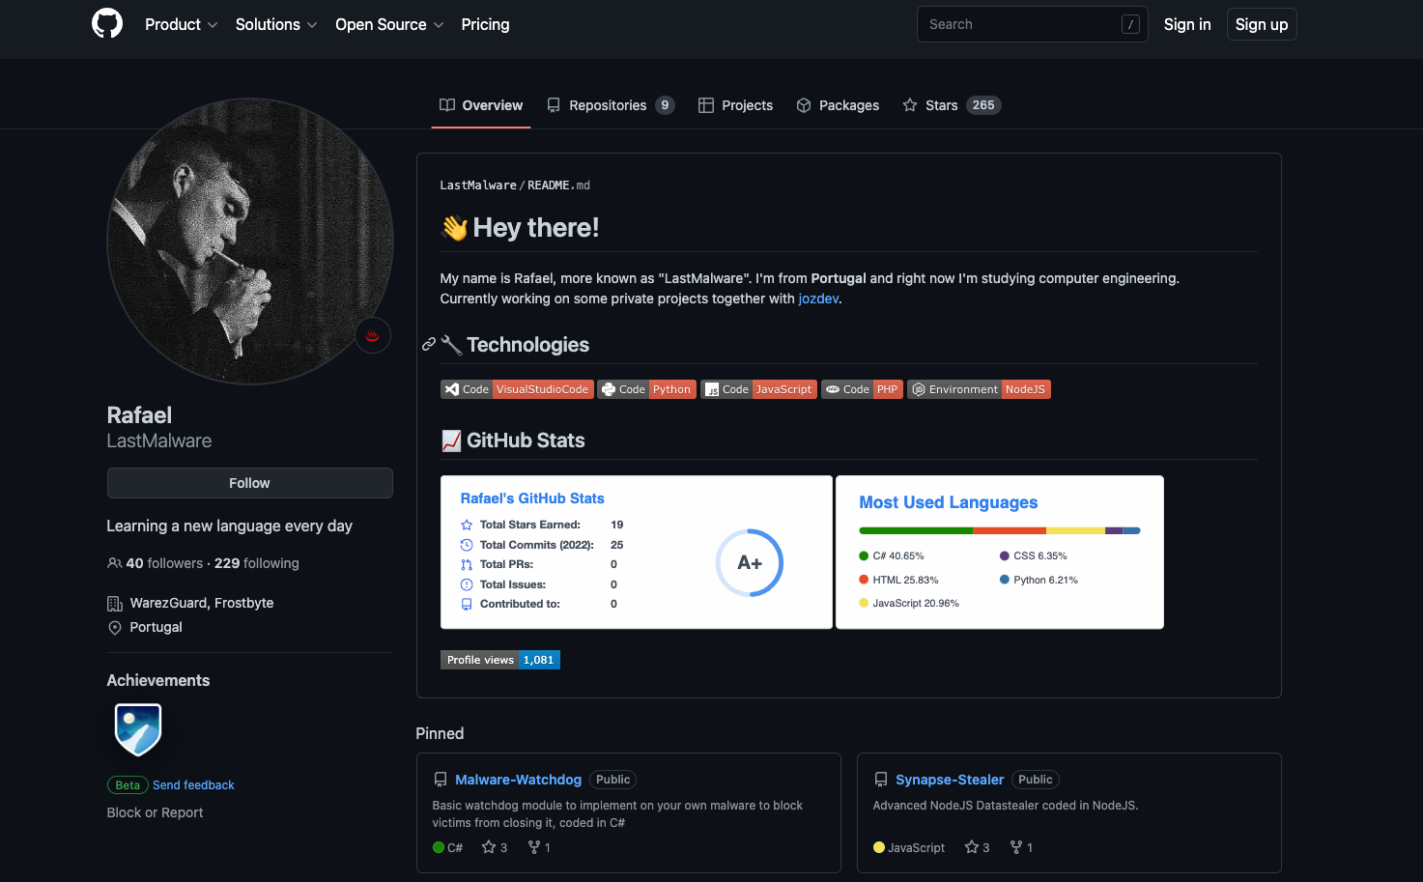Click the Stars star icon
The image size is (1423, 882).
910,105
